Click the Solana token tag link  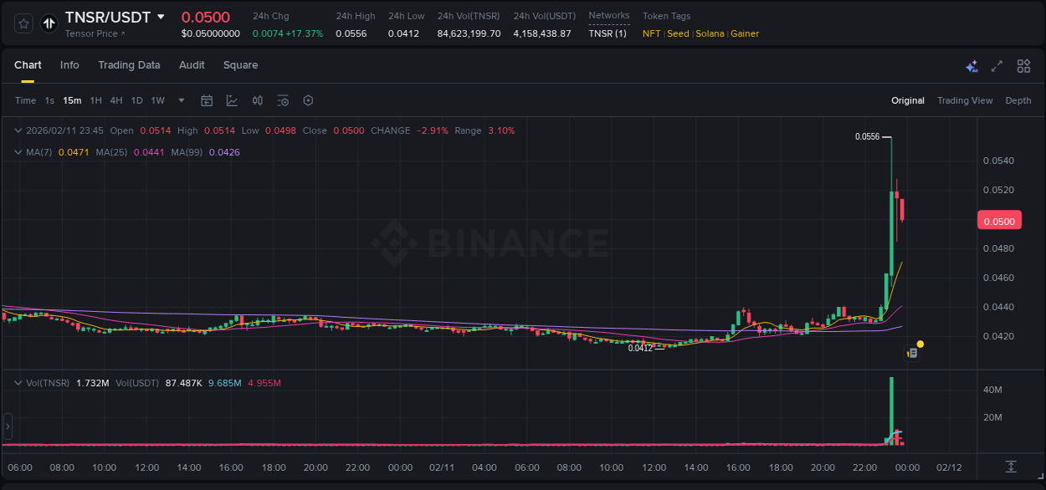tap(710, 33)
